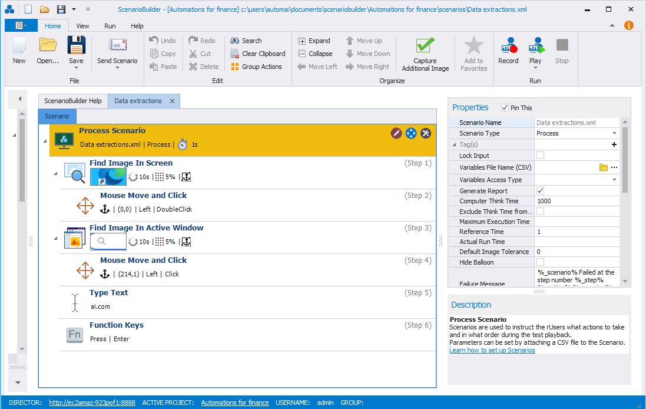Check Exclude Think Time from checkbox
Image resolution: width=646 pixels, height=409 pixels.
(540, 211)
